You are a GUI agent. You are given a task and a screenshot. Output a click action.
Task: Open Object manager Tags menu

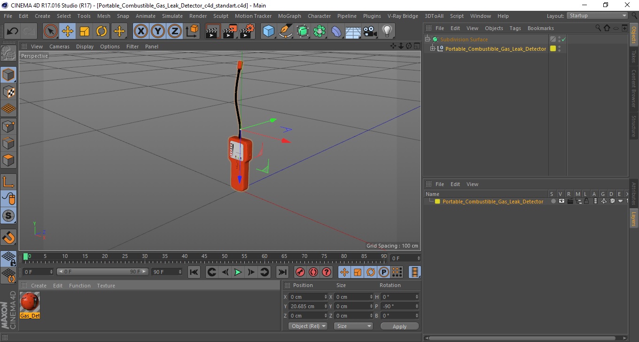[515, 28]
